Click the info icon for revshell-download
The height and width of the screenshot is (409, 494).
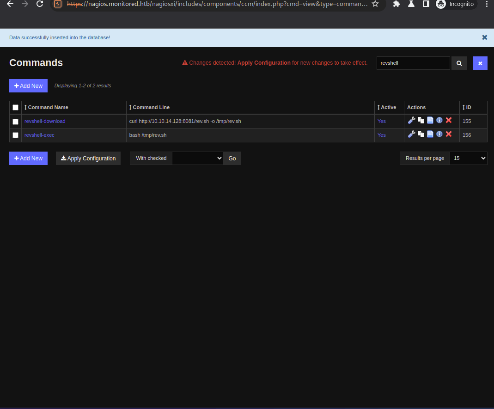point(439,120)
